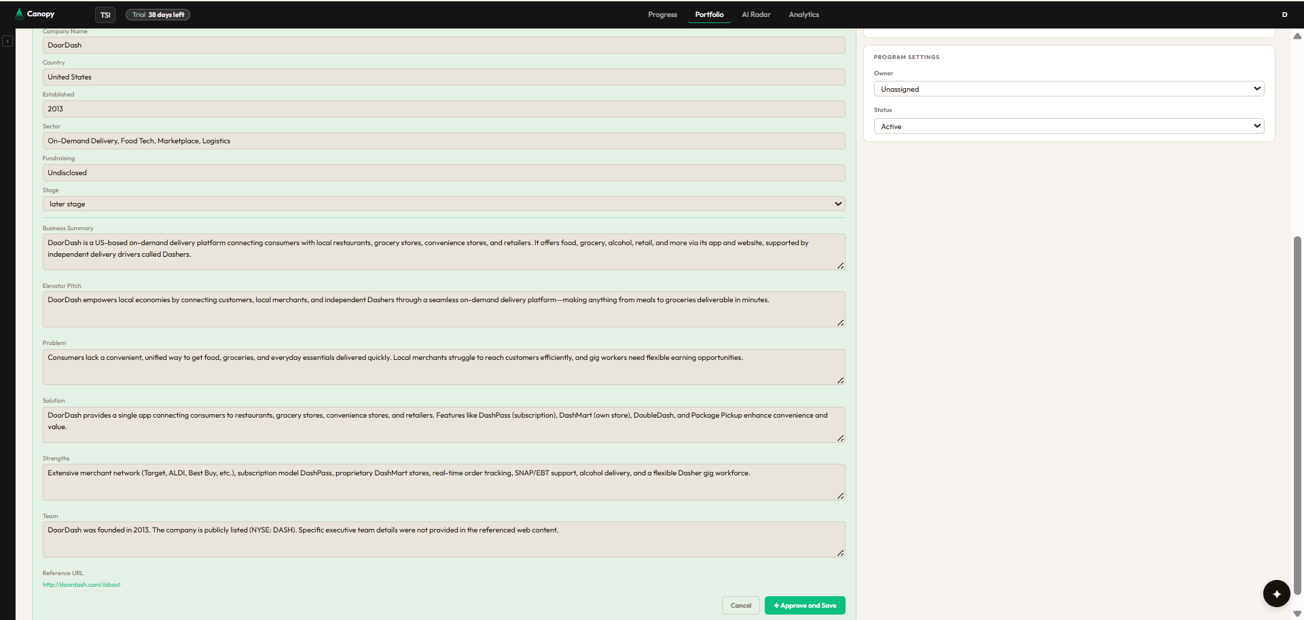Click the TSI workspace badge
The image size is (1304, 620).
click(x=105, y=15)
